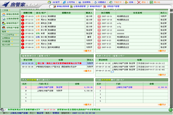Open 求购客户管理 from the left sidebar
173x115 pixels.
click(x=12, y=28)
